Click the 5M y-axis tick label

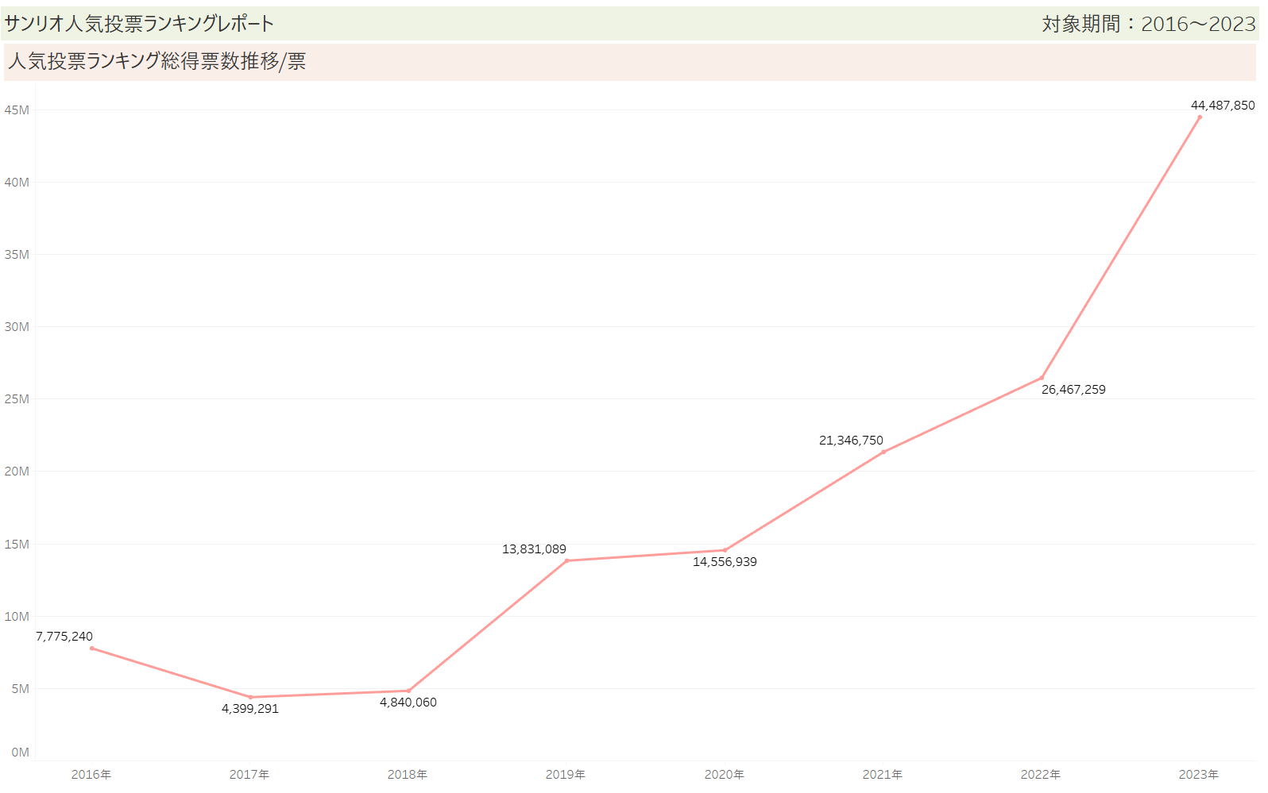click(20, 688)
